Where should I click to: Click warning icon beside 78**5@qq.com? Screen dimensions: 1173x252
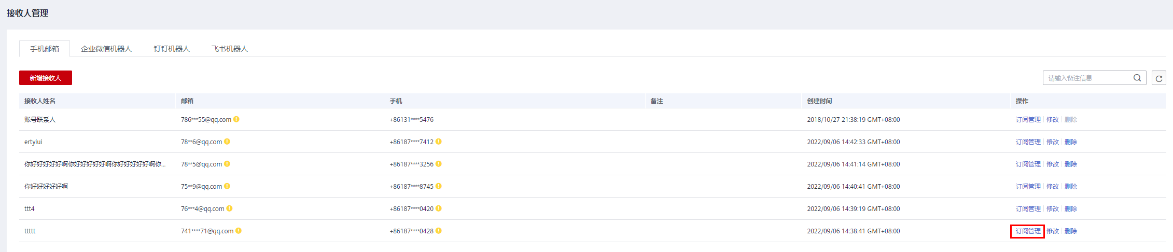click(x=227, y=164)
